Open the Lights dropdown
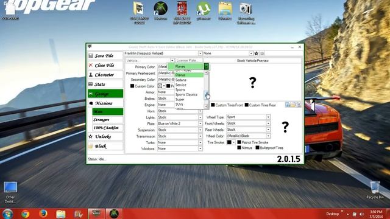 (200, 117)
